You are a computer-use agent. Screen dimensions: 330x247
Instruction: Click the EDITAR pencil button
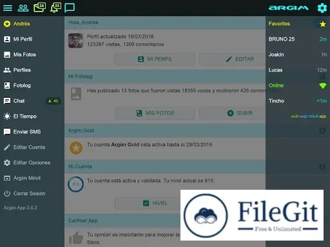click(x=233, y=59)
